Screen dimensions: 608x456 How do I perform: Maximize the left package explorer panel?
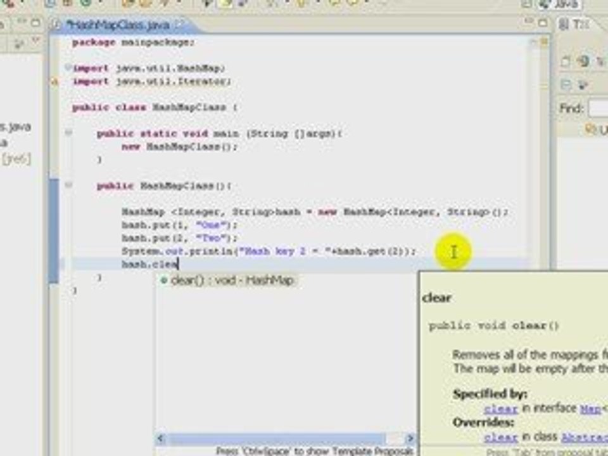click(35, 23)
